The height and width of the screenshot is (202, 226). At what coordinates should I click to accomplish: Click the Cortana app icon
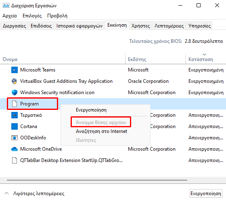click(15, 126)
